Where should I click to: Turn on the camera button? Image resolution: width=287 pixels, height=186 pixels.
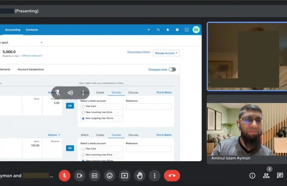[79, 176]
